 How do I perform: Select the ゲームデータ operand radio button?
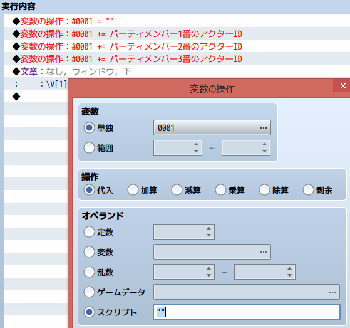coord(89,292)
